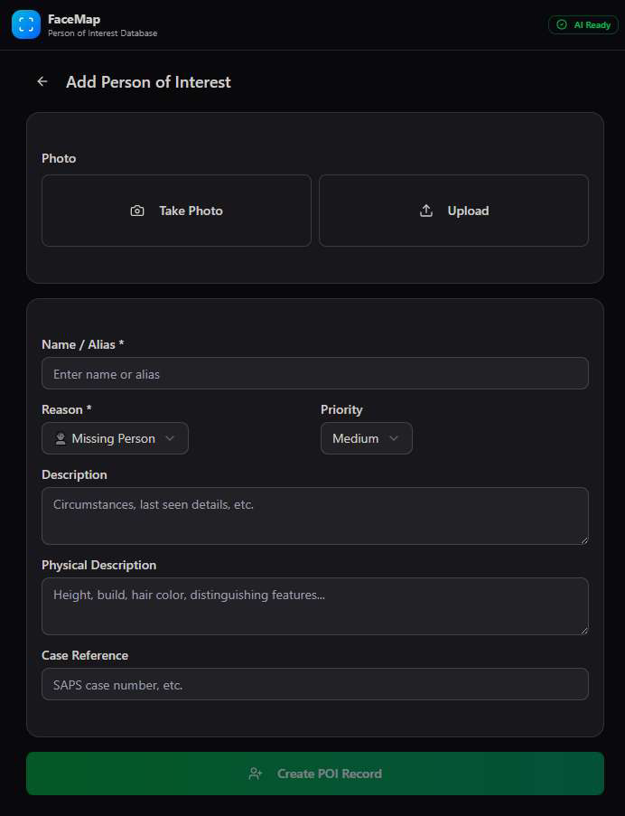
Task: Click the Reason label
Action: [67, 409]
